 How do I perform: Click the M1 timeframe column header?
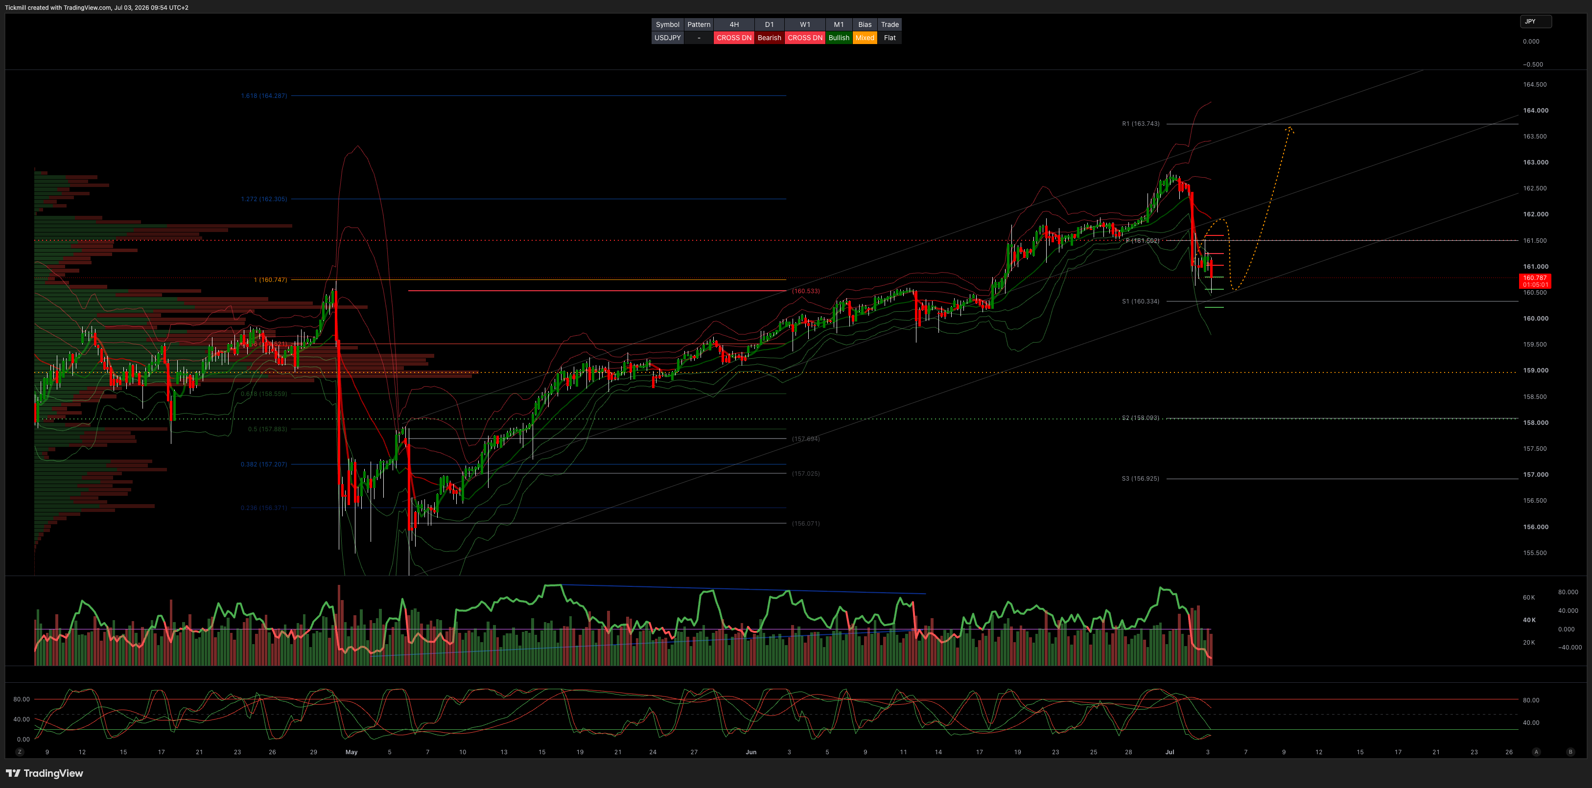(839, 25)
